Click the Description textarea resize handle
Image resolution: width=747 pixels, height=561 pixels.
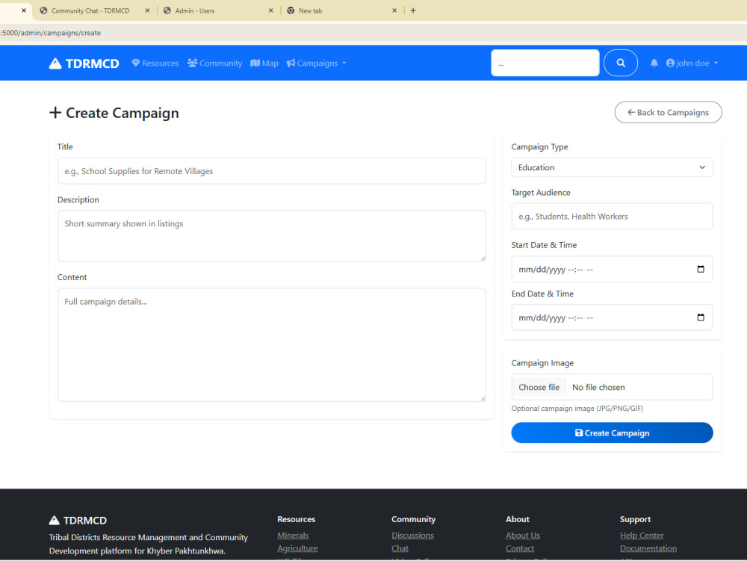click(483, 258)
